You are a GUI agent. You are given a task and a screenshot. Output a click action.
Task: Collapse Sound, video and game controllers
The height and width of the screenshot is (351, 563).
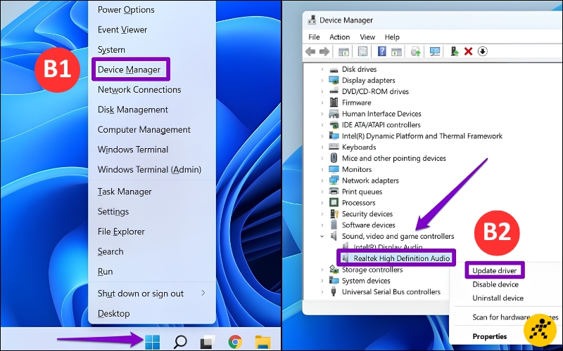pyautogui.click(x=322, y=236)
